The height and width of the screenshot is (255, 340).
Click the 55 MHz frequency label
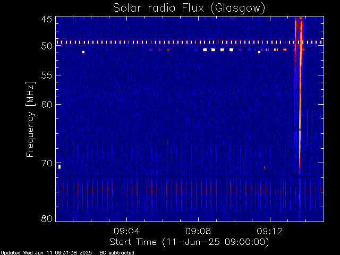pos(47,75)
